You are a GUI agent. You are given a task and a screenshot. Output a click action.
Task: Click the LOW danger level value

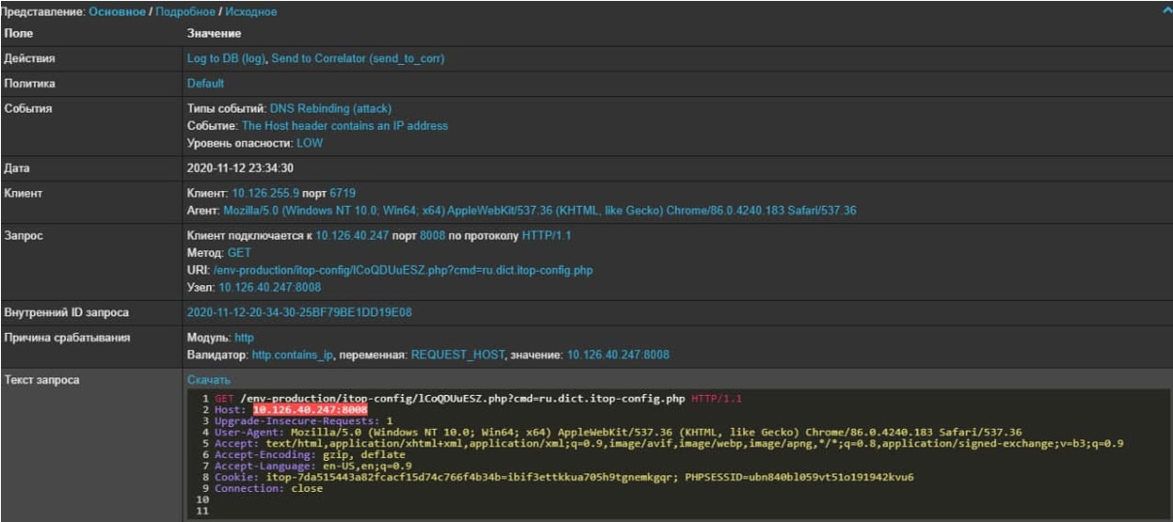coord(309,142)
